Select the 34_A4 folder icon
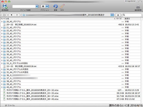 [4, 69]
